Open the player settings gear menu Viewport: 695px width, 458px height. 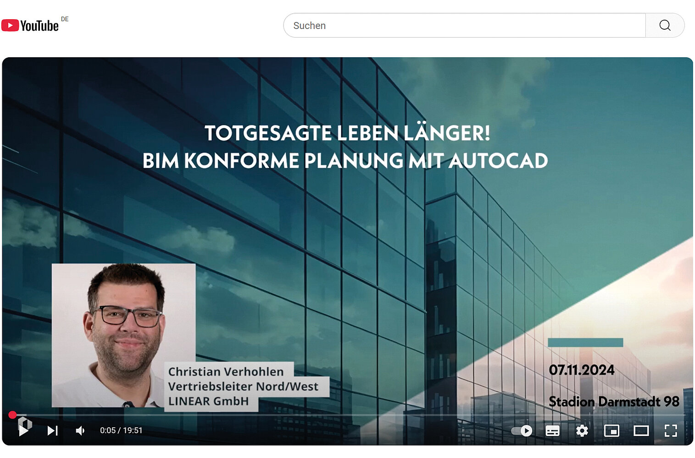click(x=582, y=431)
